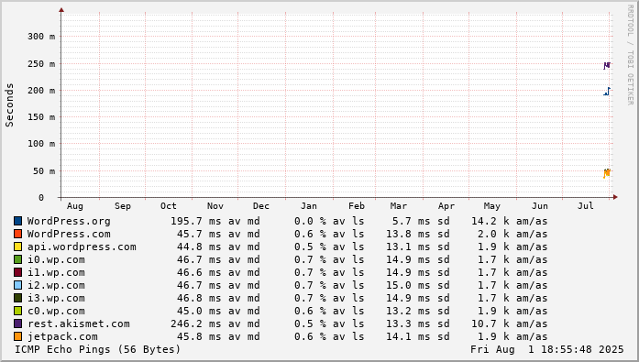Click the Sep x-axis label
Viewport: 639px width, 362px height.
[x=123, y=206]
